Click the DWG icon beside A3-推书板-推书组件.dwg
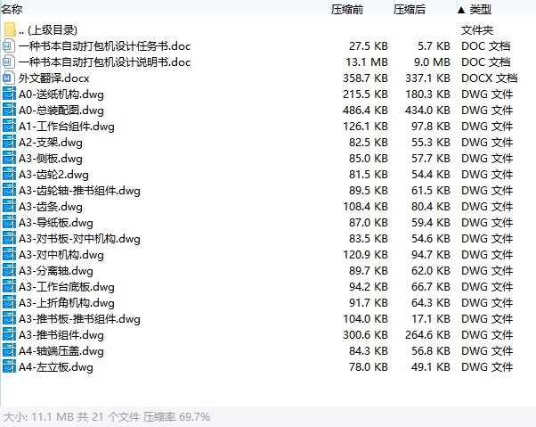 point(9,319)
